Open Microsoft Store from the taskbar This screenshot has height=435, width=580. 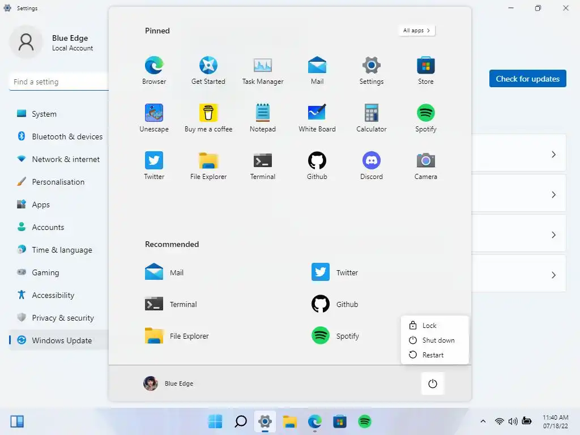pyautogui.click(x=340, y=421)
